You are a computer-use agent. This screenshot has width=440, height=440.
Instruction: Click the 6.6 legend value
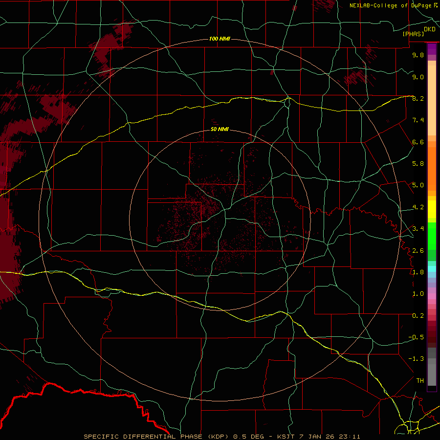pos(418,142)
